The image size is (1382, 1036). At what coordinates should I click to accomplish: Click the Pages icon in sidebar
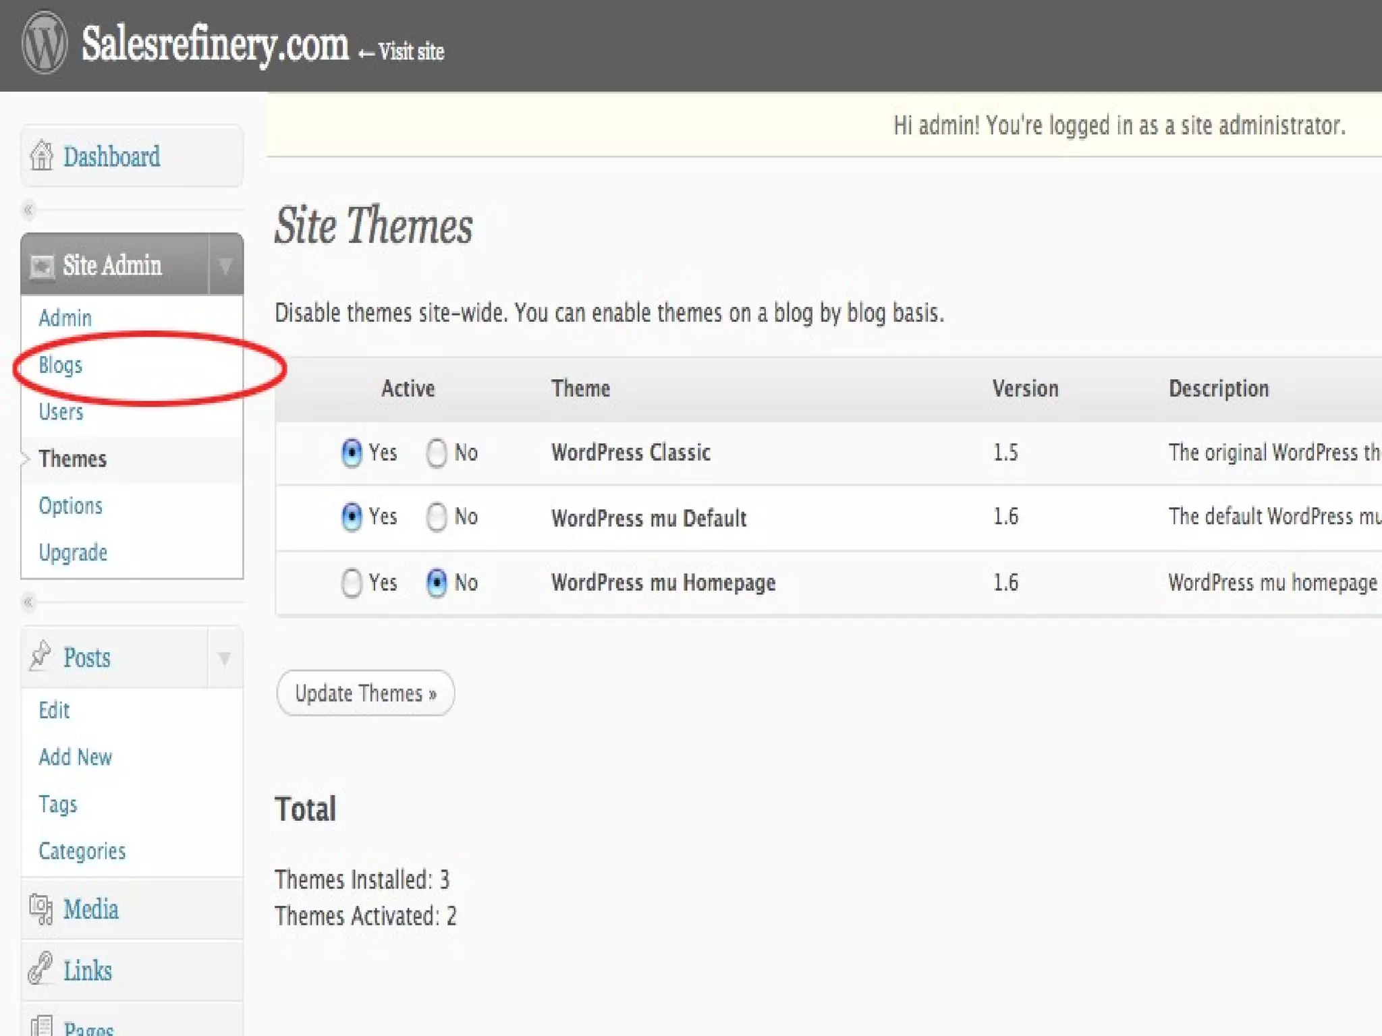(x=42, y=1027)
